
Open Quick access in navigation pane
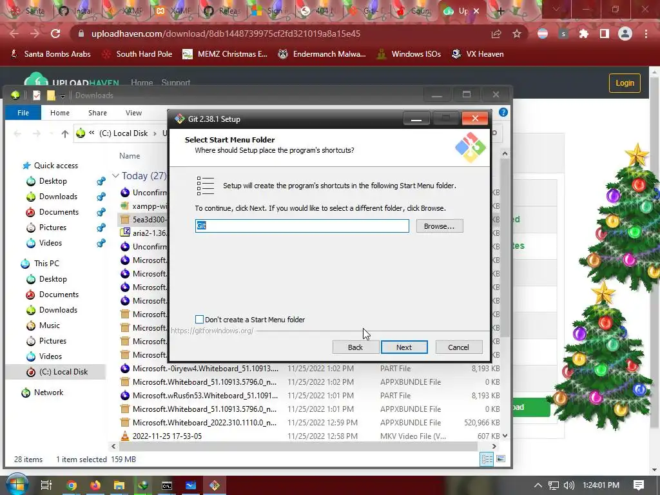[x=55, y=166]
